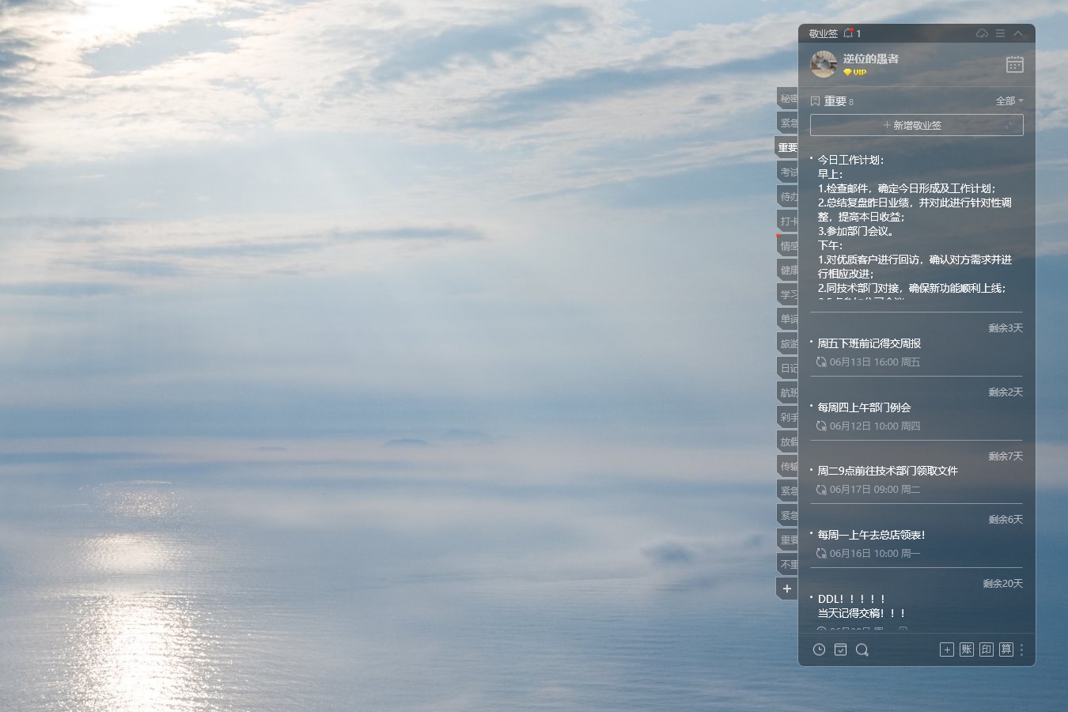Open the calendar view icon

(1015, 65)
